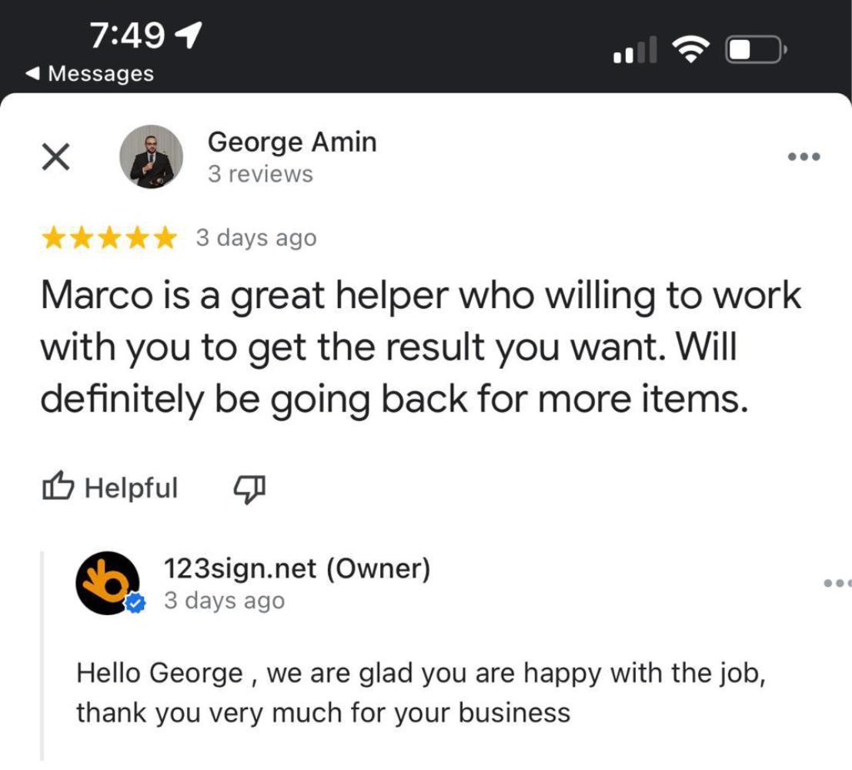Go back to Messages app

click(x=89, y=74)
